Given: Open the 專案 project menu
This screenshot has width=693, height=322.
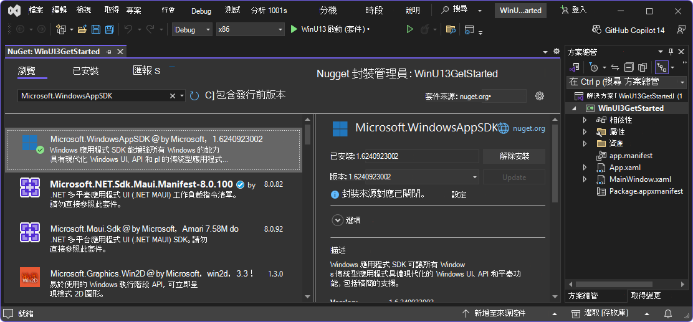Looking at the screenshot, I should pos(133,11).
